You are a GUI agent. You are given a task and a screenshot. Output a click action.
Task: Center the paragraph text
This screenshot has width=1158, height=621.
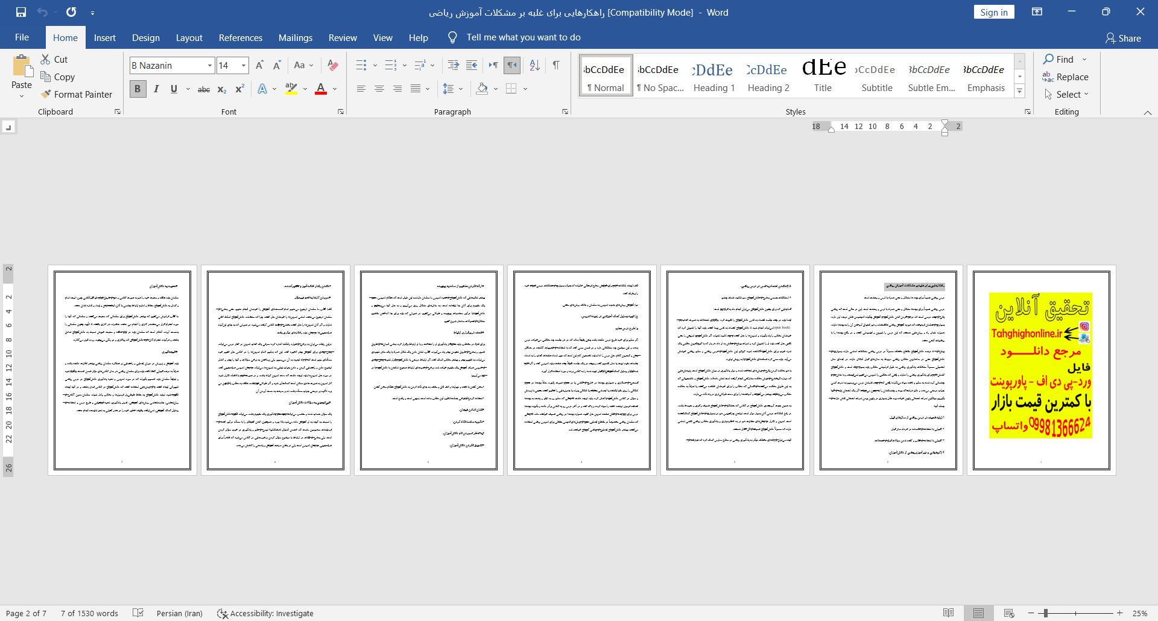click(x=379, y=89)
